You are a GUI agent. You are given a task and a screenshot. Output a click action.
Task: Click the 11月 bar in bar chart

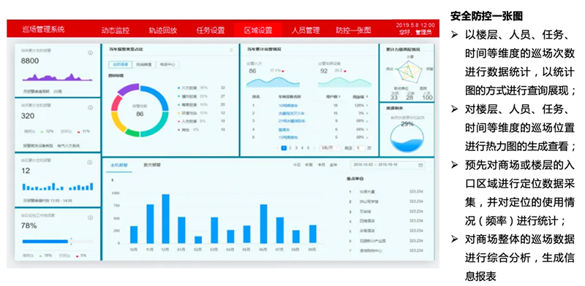(x=150, y=223)
